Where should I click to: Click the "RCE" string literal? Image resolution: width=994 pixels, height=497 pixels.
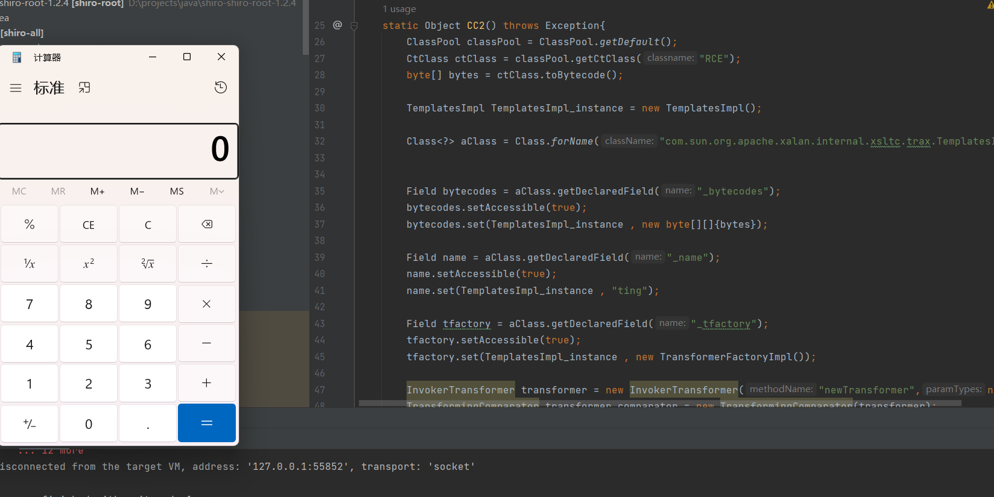coord(714,58)
